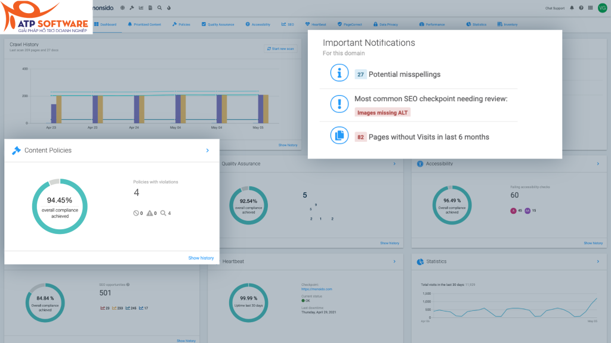Open the Performance tab
This screenshot has height=343, width=611.
432,24
